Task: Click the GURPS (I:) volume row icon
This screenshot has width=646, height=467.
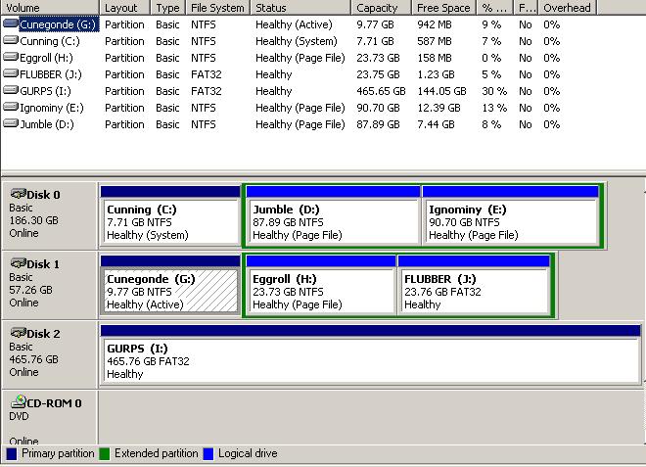Action: (x=10, y=91)
